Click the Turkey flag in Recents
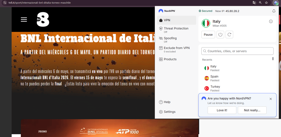Image resolution: width=281 pixels, height=137 pixels. click(x=207, y=88)
